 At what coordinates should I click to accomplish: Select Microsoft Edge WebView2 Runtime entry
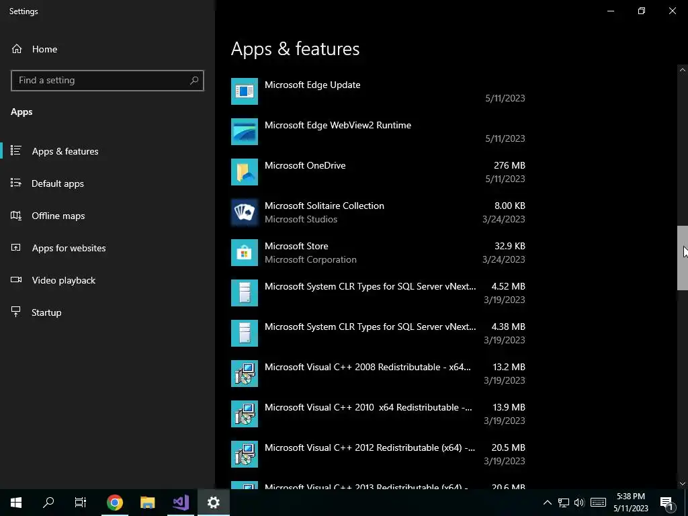point(378,132)
